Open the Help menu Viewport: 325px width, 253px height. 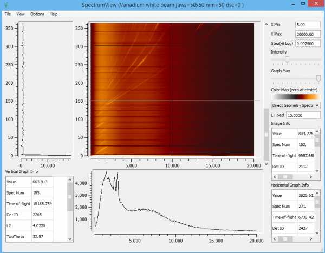point(54,14)
